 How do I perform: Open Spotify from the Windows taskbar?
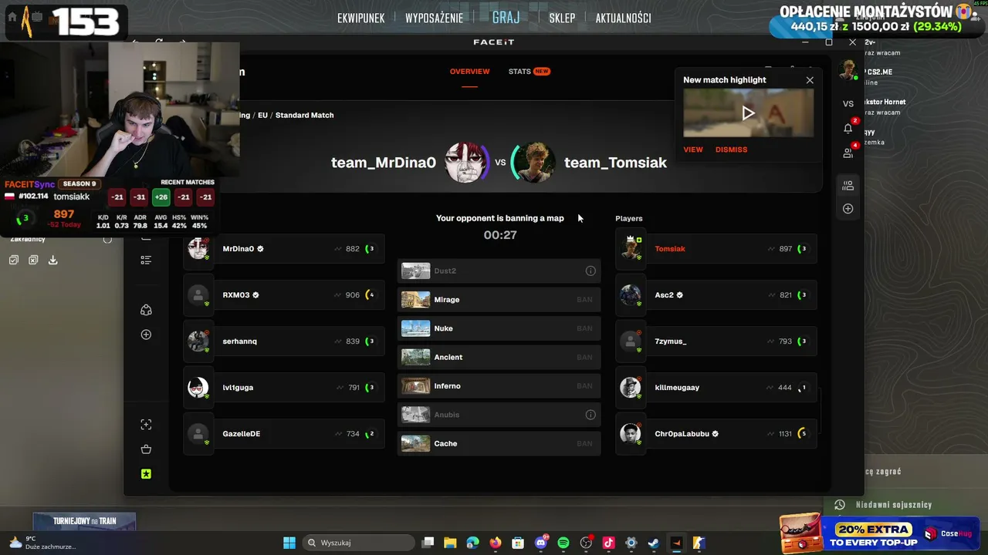pyautogui.click(x=563, y=543)
